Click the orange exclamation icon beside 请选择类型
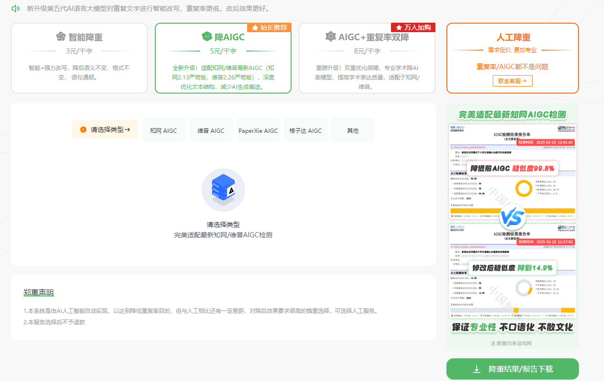The width and height of the screenshot is (604, 381). (x=83, y=130)
